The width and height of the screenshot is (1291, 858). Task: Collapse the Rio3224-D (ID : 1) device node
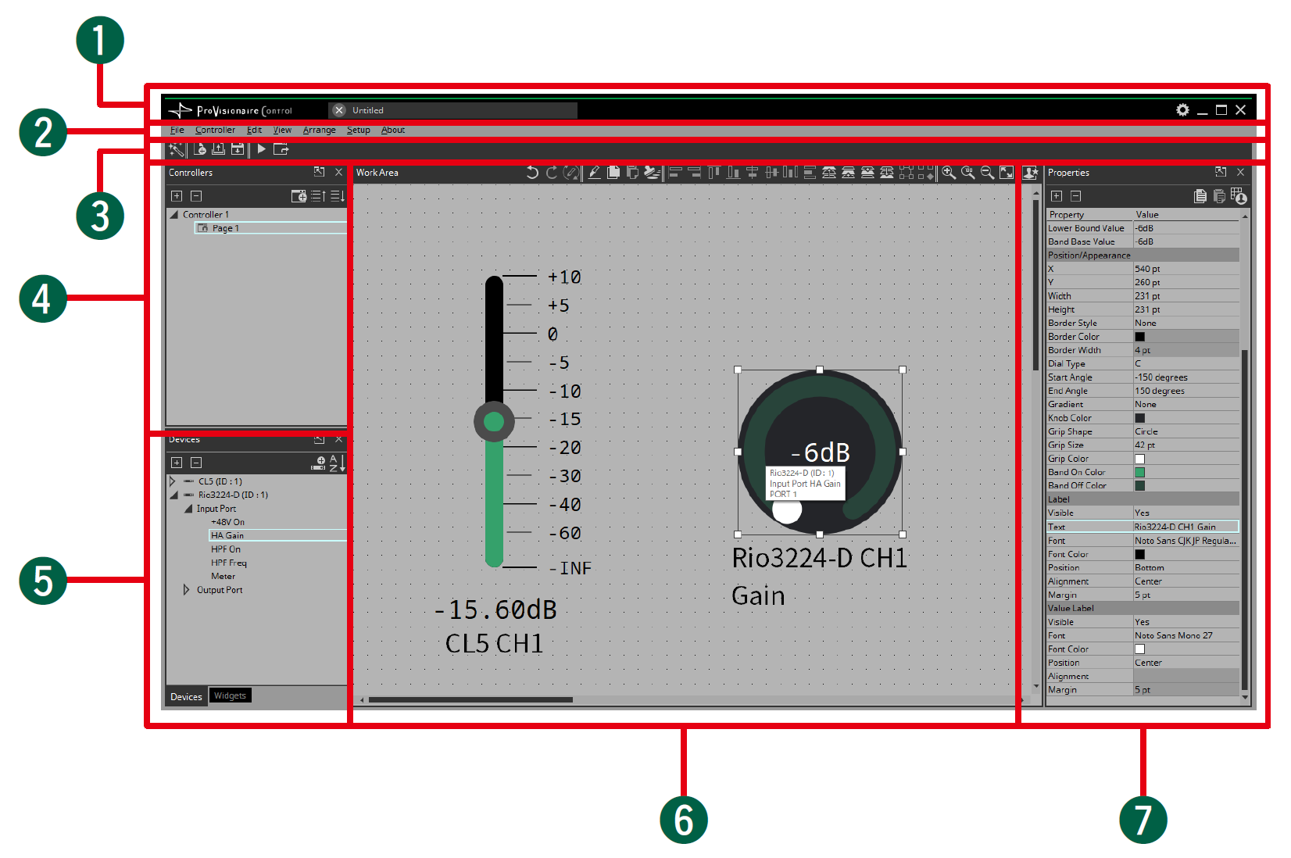[174, 495]
